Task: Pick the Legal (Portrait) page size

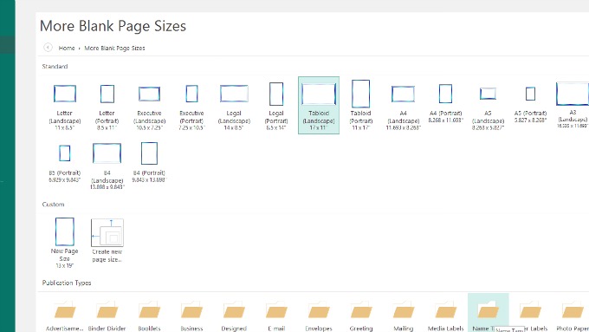Action: (276, 106)
